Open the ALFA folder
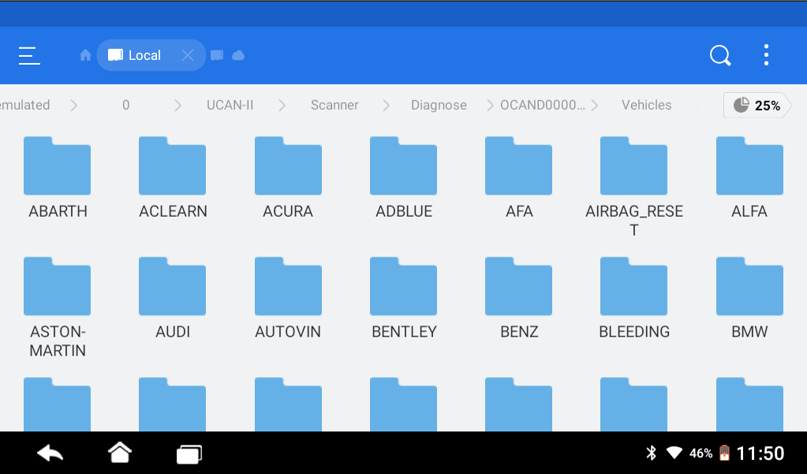The width and height of the screenshot is (807, 474). coord(749,178)
